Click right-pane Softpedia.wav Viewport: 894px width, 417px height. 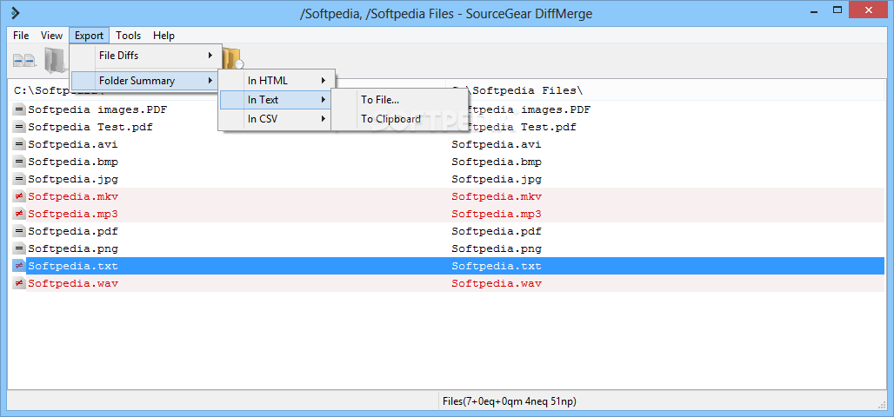tap(497, 284)
